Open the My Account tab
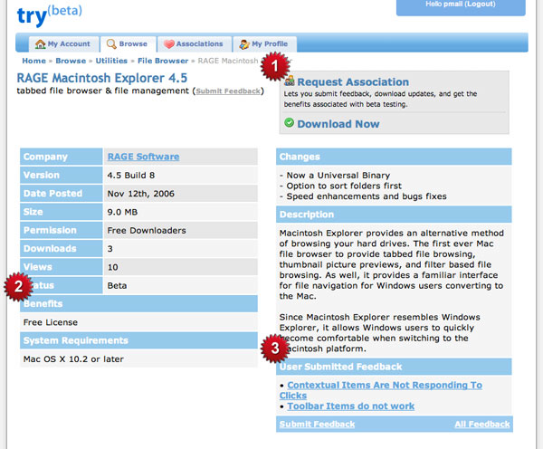The width and height of the screenshot is (543, 449). pyautogui.click(x=63, y=44)
